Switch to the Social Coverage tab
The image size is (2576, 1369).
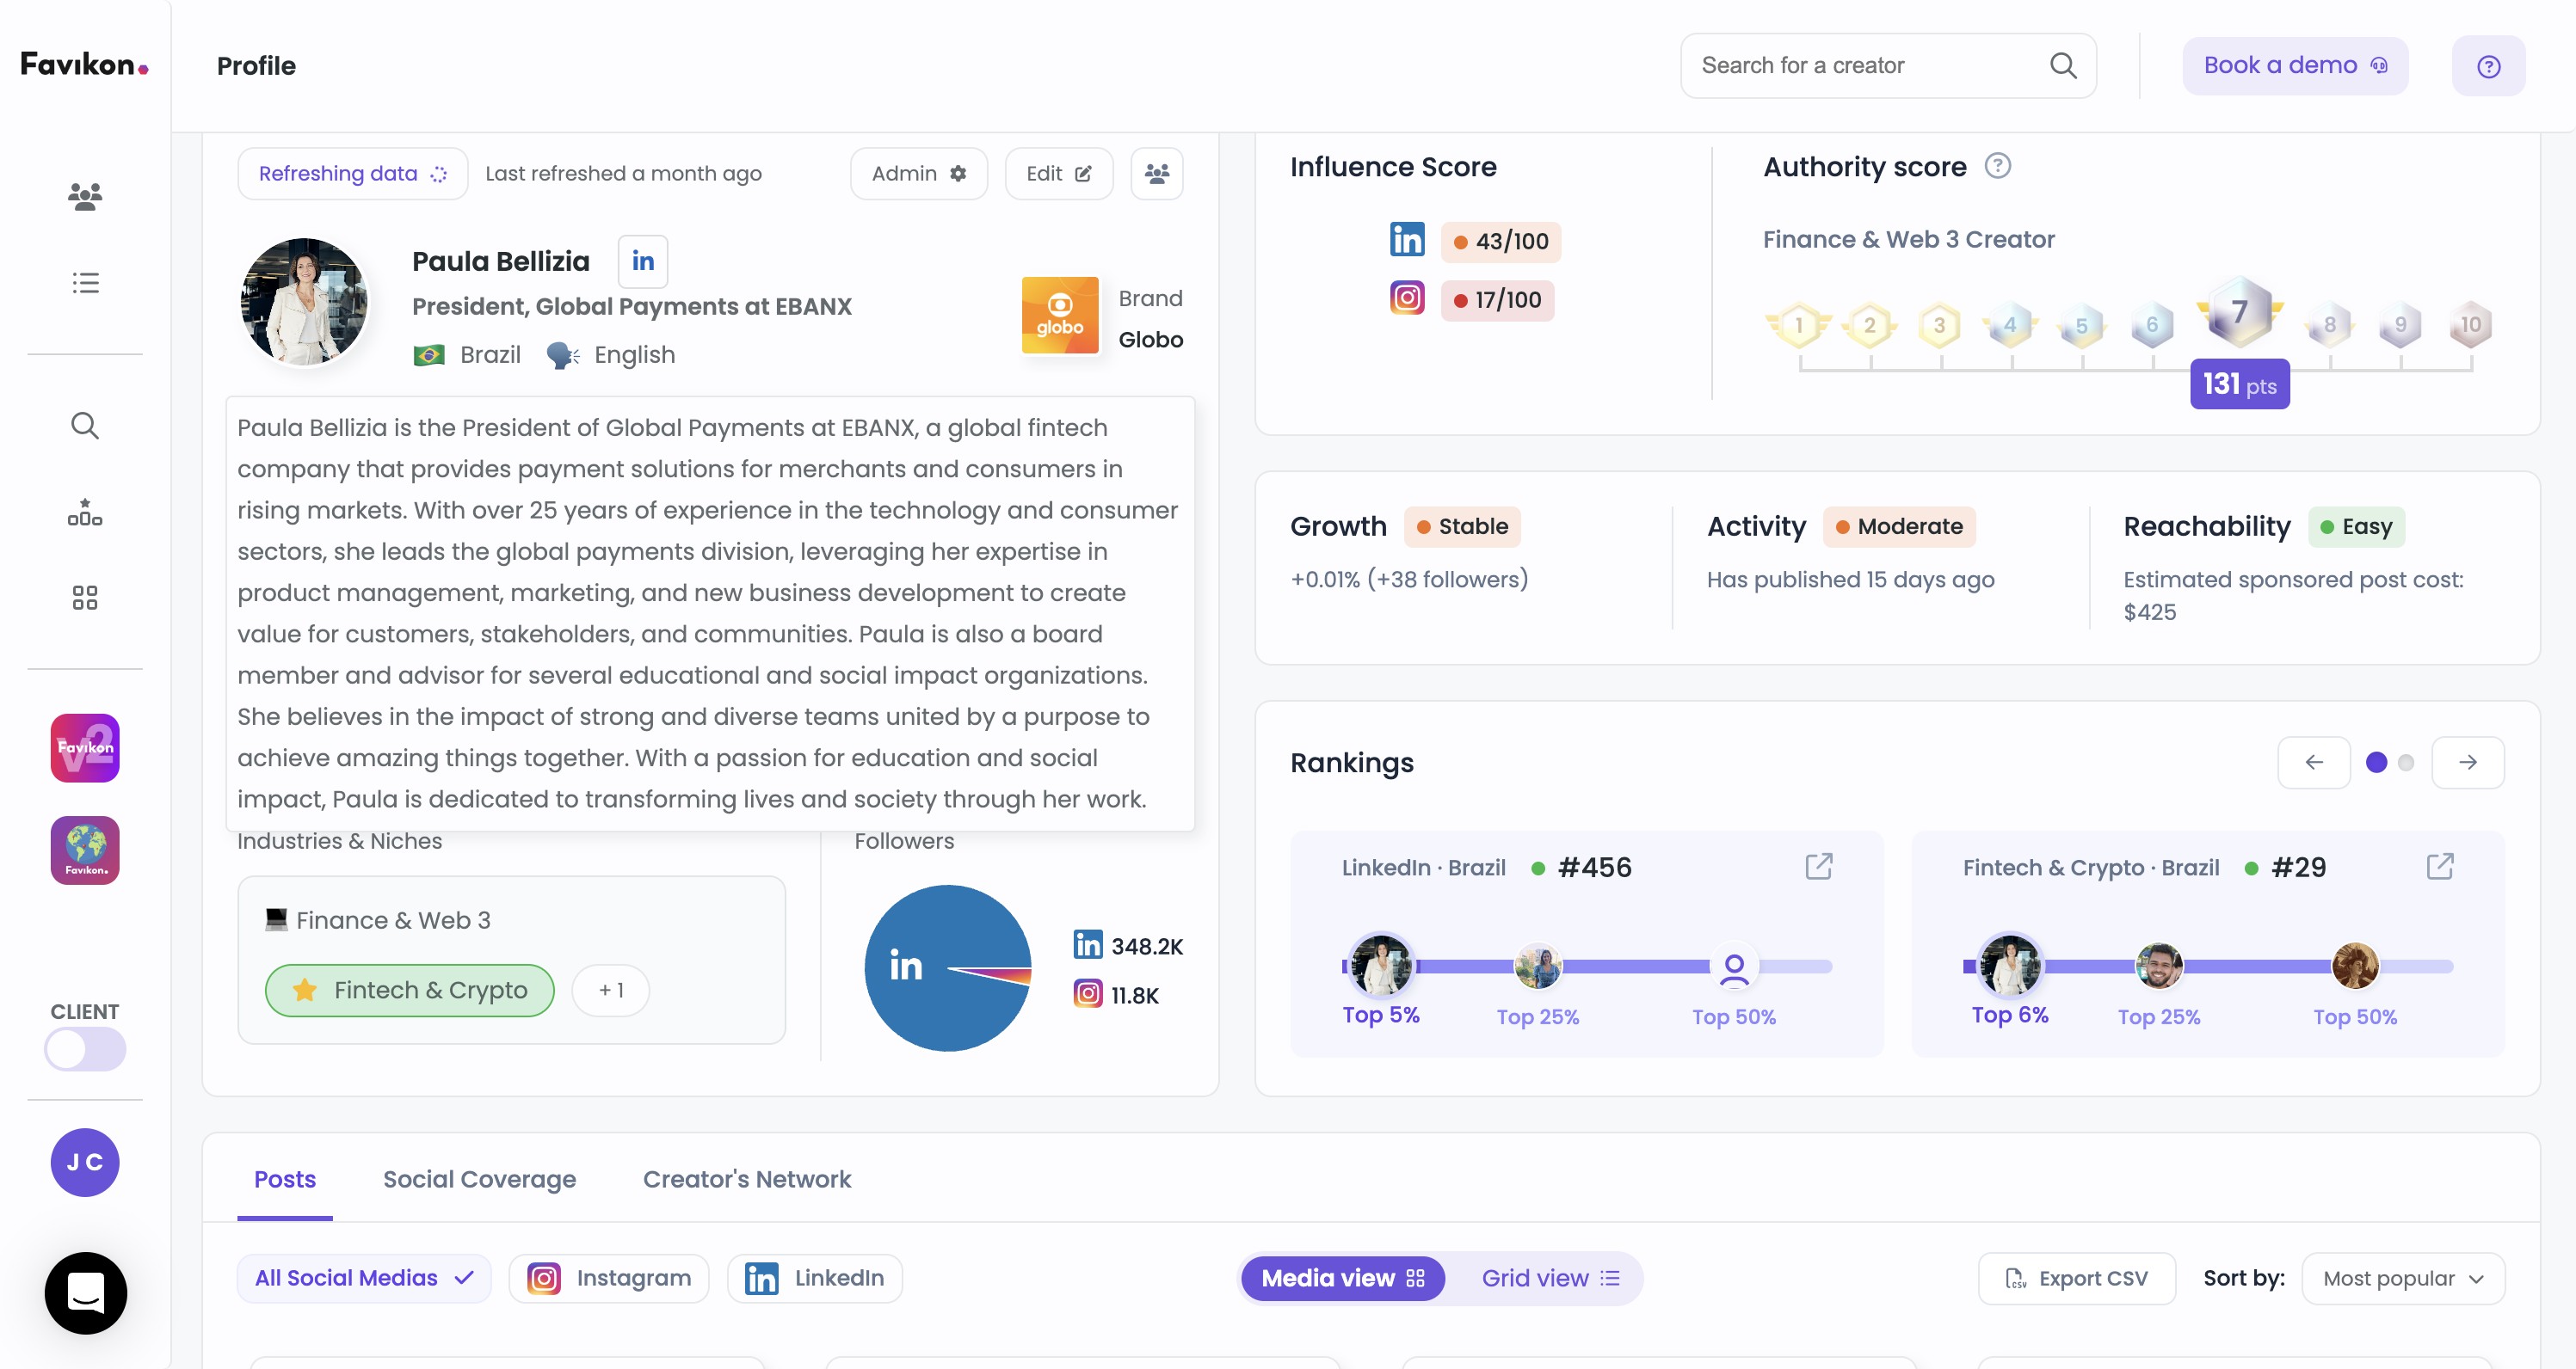coord(479,1179)
